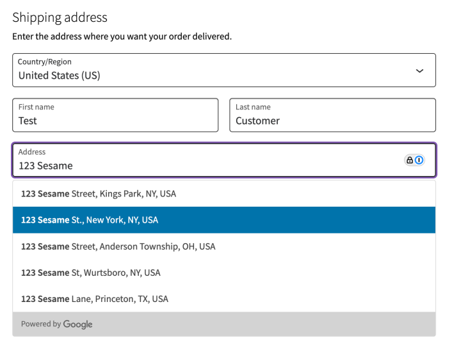450x350 pixels.
Task: Click the 1Password icon in Address field
Action: point(419,160)
